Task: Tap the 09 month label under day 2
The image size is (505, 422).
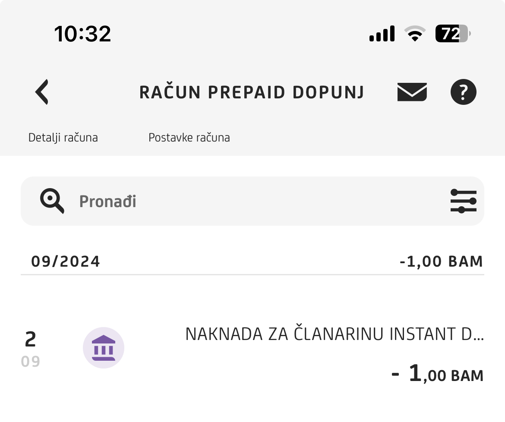Action: coord(31,362)
